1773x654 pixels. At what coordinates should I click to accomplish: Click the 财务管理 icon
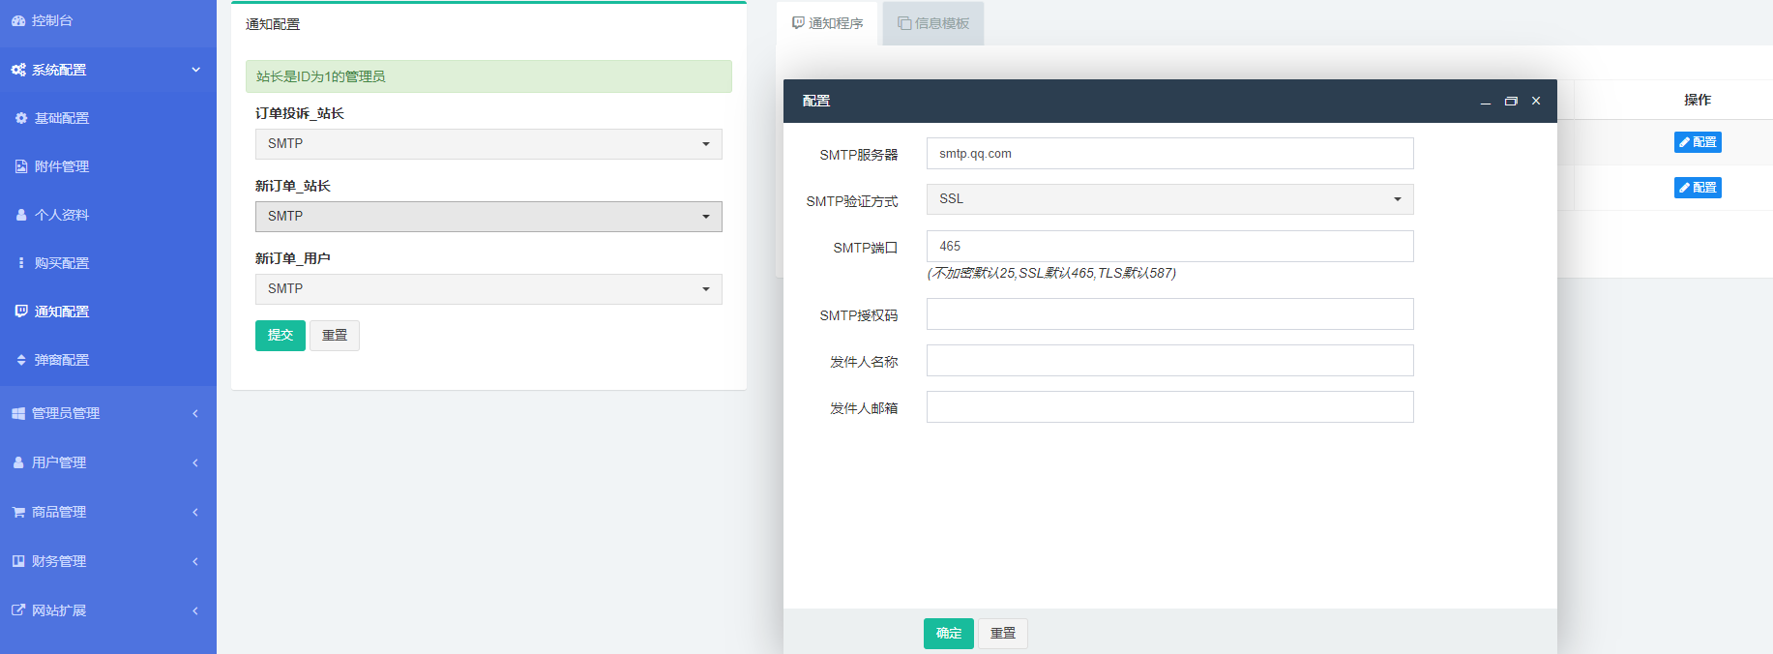pyautogui.click(x=18, y=561)
